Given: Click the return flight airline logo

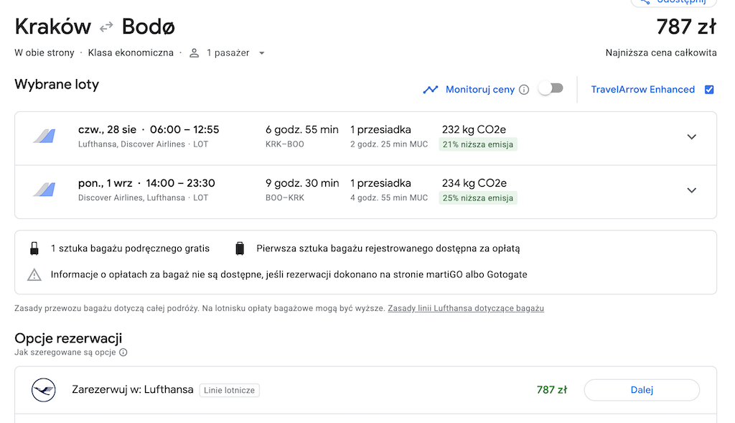Looking at the screenshot, I should coord(44,190).
